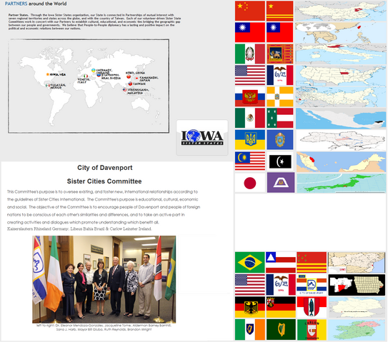Click the Ireland map thumbnail
Image resolution: width=388 pixels, height=342 pixels.
coord(357,330)
